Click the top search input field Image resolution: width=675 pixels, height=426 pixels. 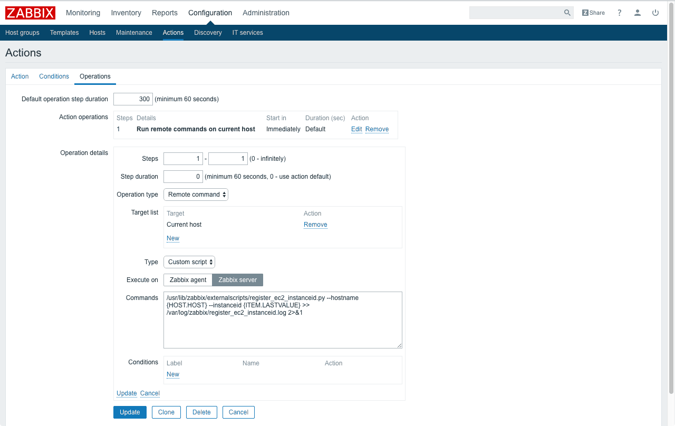pyautogui.click(x=516, y=13)
